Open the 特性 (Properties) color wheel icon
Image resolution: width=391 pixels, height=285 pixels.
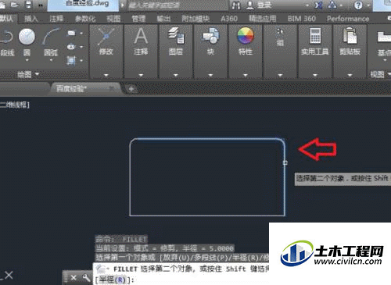click(x=246, y=35)
